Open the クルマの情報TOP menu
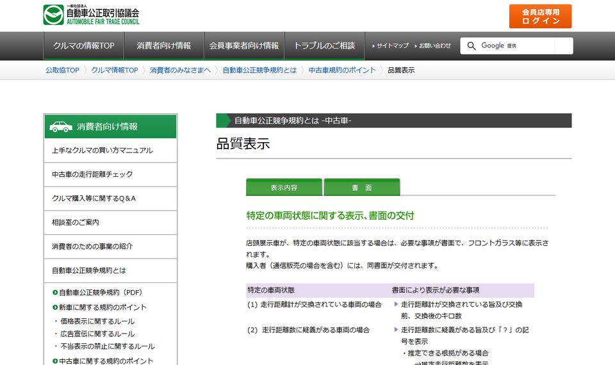The width and height of the screenshot is (615, 365). pos(83,46)
